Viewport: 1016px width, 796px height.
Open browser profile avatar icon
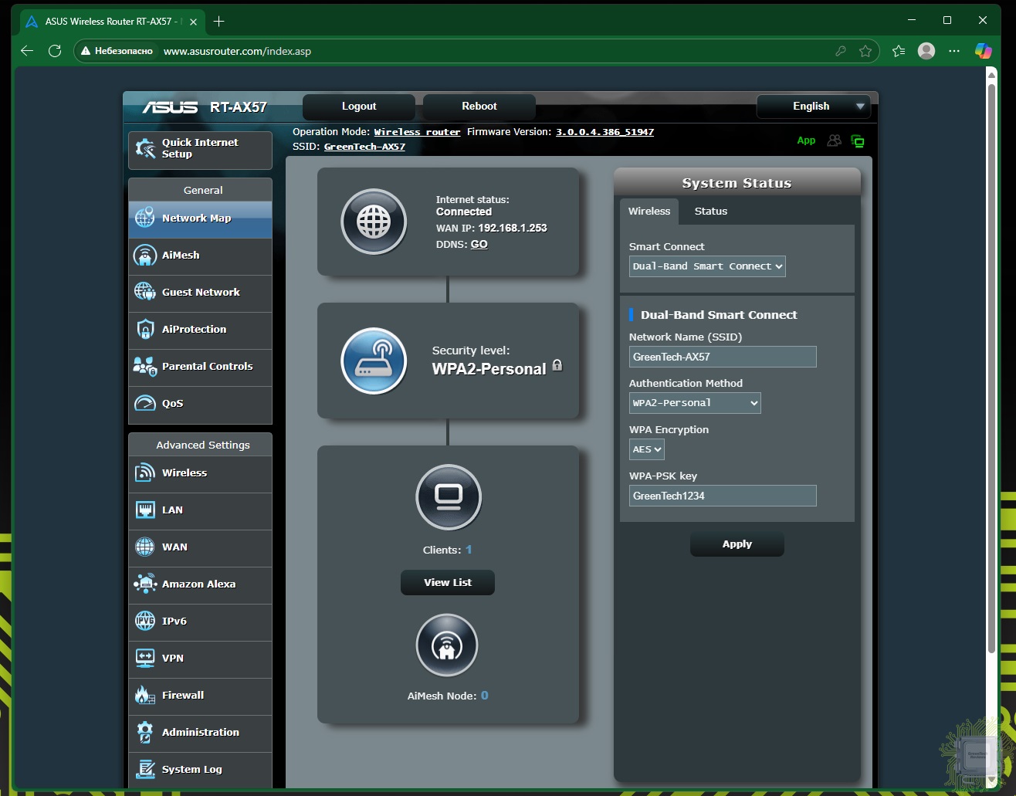(x=926, y=51)
